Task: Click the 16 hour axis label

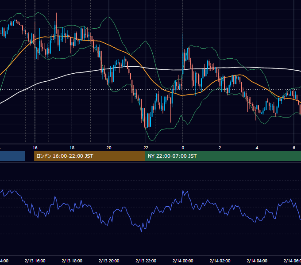Action: 35,148
